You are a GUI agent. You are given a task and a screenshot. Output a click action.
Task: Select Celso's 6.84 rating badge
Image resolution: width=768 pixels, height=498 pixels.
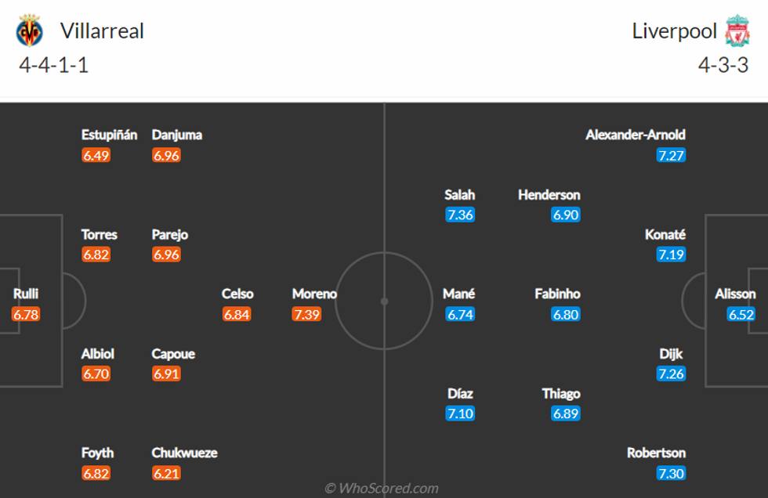(237, 315)
